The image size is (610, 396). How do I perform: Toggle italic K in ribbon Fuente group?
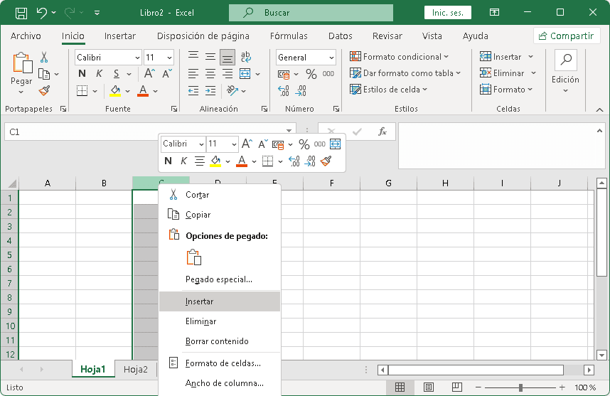click(x=100, y=73)
